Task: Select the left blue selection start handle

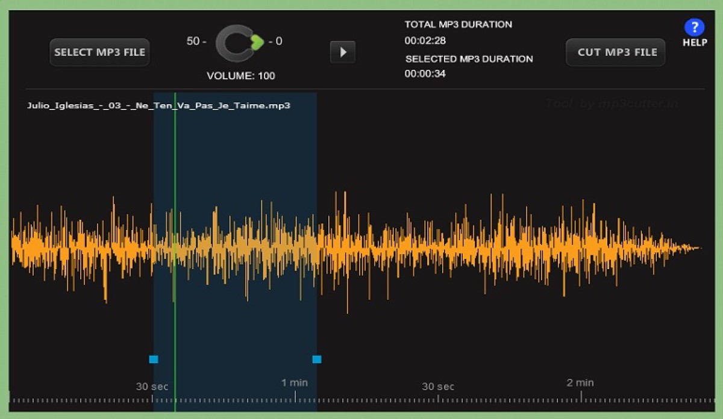Action: pyautogui.click(x=154, y=359)
